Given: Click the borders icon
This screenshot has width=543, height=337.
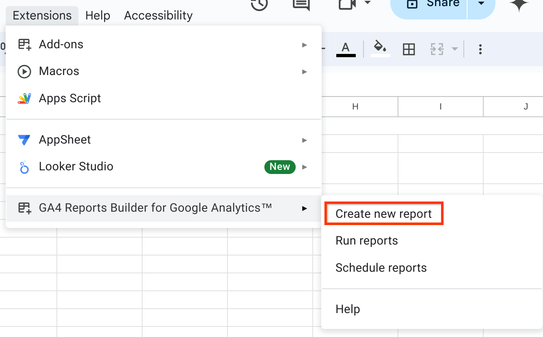Looking at the screenshot, I should [409, 49].
